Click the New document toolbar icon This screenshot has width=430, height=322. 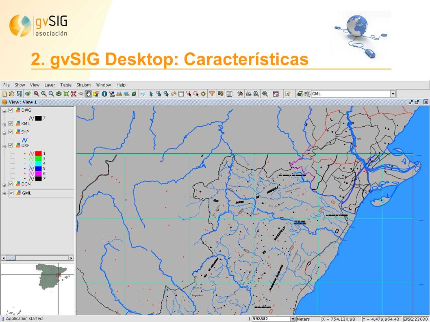(x=4, y=94)
